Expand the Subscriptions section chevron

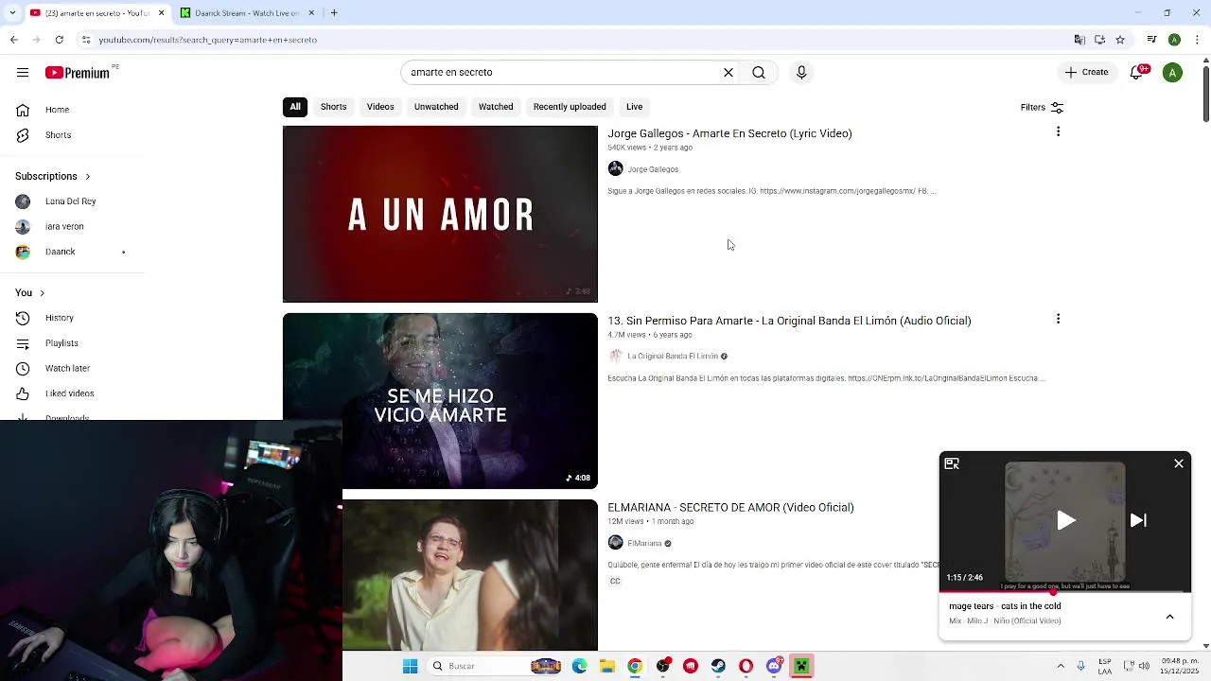click(x=88, y=177)
